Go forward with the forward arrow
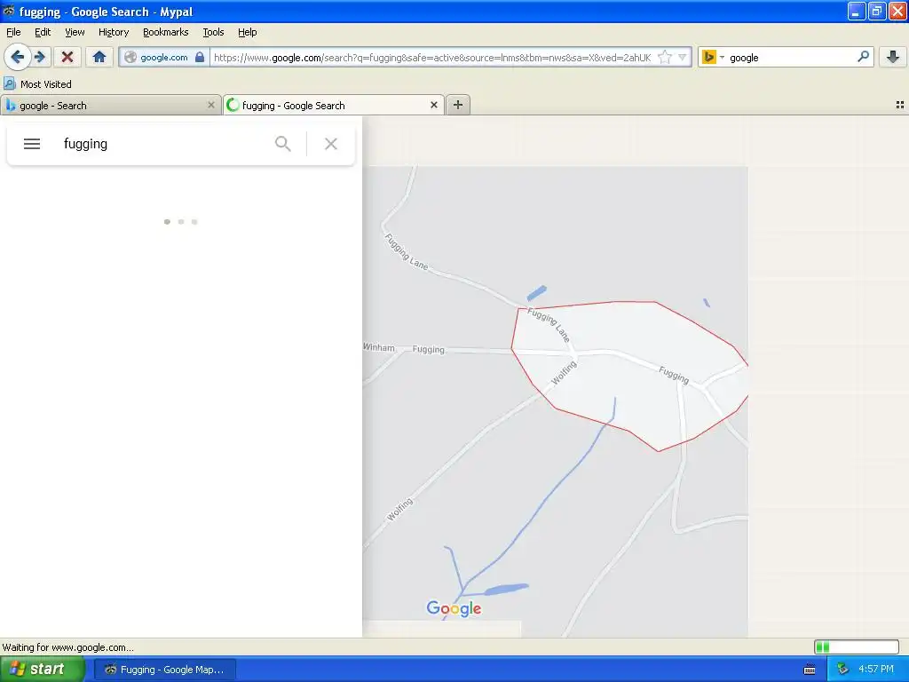The height and width of the screenshot is (682, 909). [x=40, y=57]
